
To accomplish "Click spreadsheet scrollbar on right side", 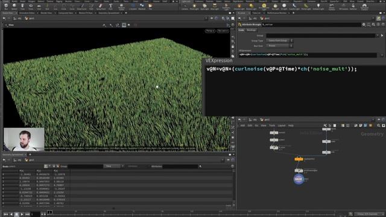I will [233, 187].
